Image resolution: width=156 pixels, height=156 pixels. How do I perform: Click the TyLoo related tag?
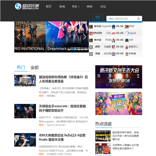(x=50, y=125)
